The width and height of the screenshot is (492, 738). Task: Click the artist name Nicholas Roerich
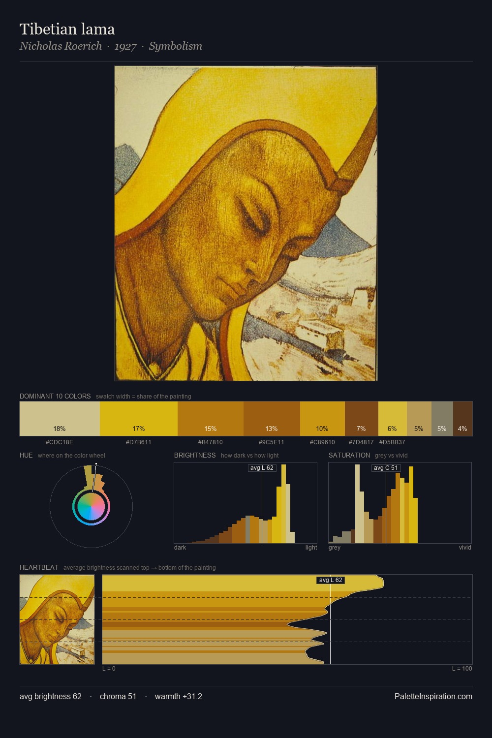[x=61, y=46]
